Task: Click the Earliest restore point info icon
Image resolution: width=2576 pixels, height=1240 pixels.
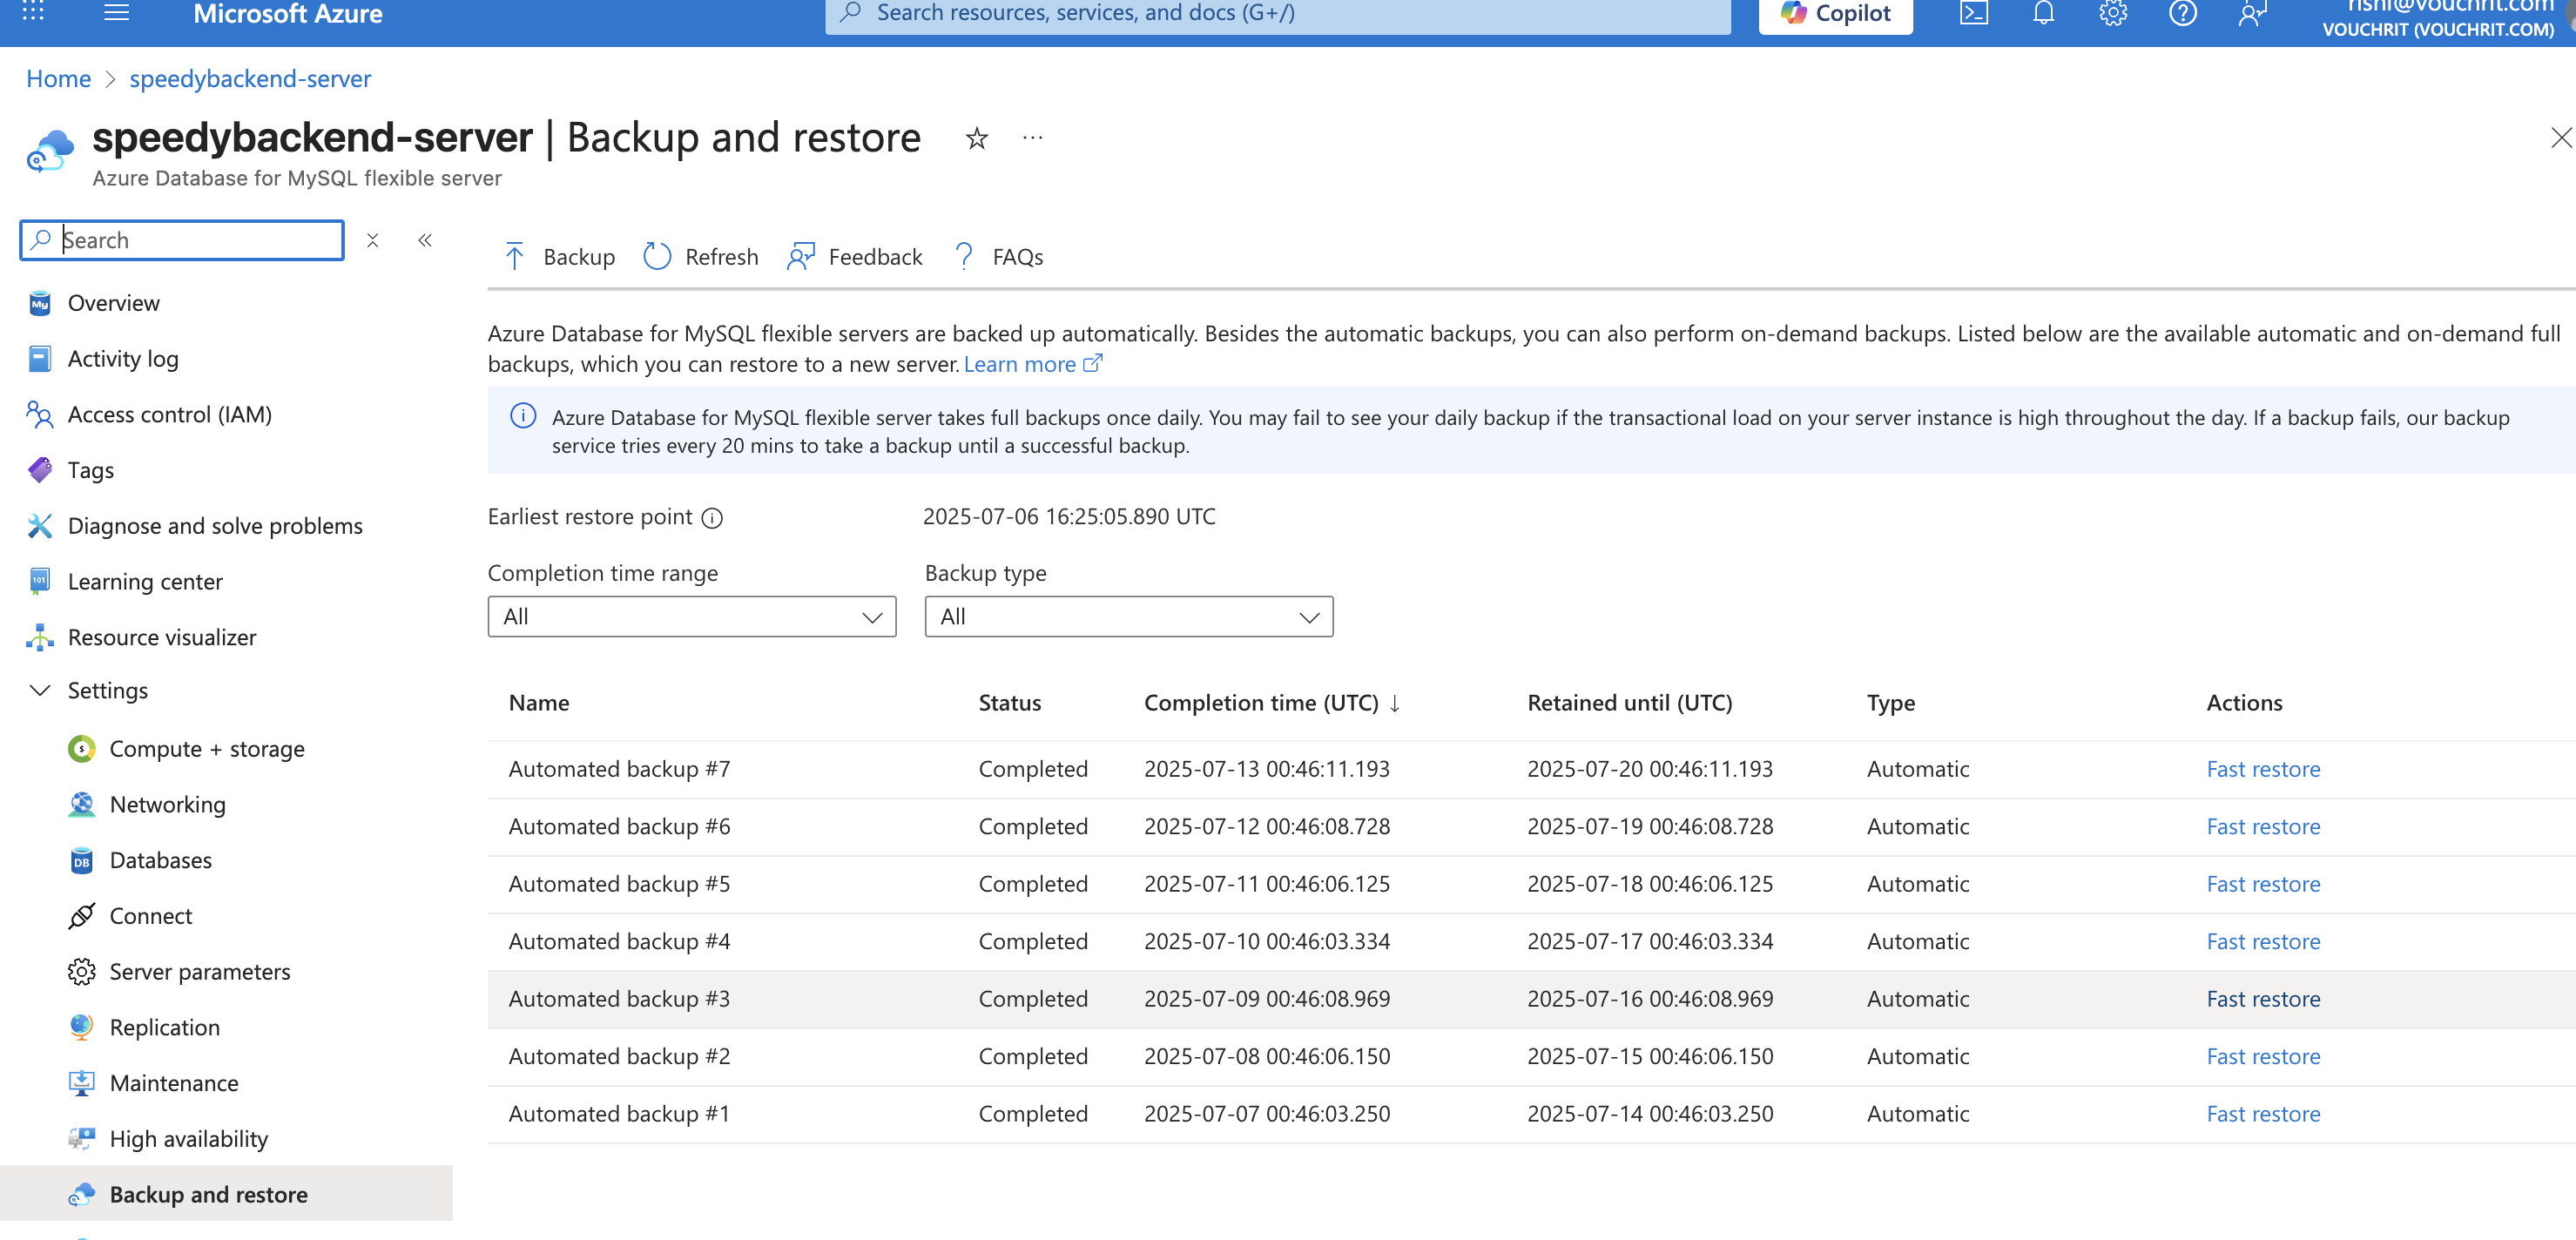Action: pyautogui.click(x=712, y=518)
